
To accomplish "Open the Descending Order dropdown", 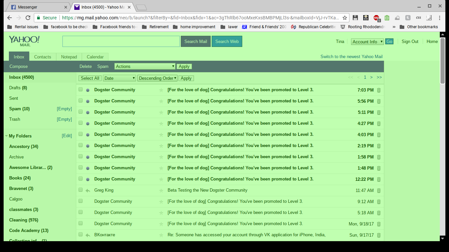I will coord(157,78).
